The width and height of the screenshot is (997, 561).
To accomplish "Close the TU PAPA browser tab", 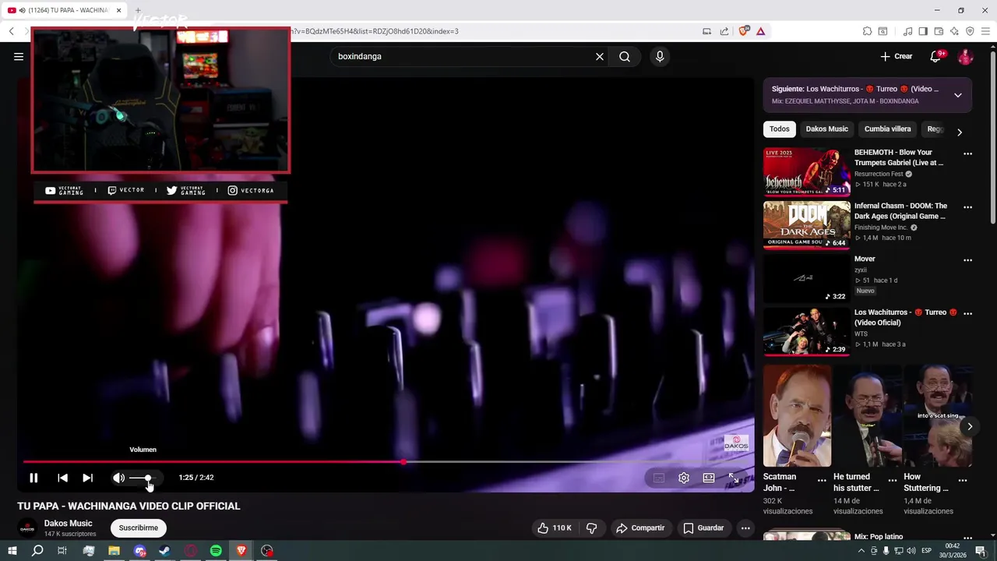I will pos(118,11).
